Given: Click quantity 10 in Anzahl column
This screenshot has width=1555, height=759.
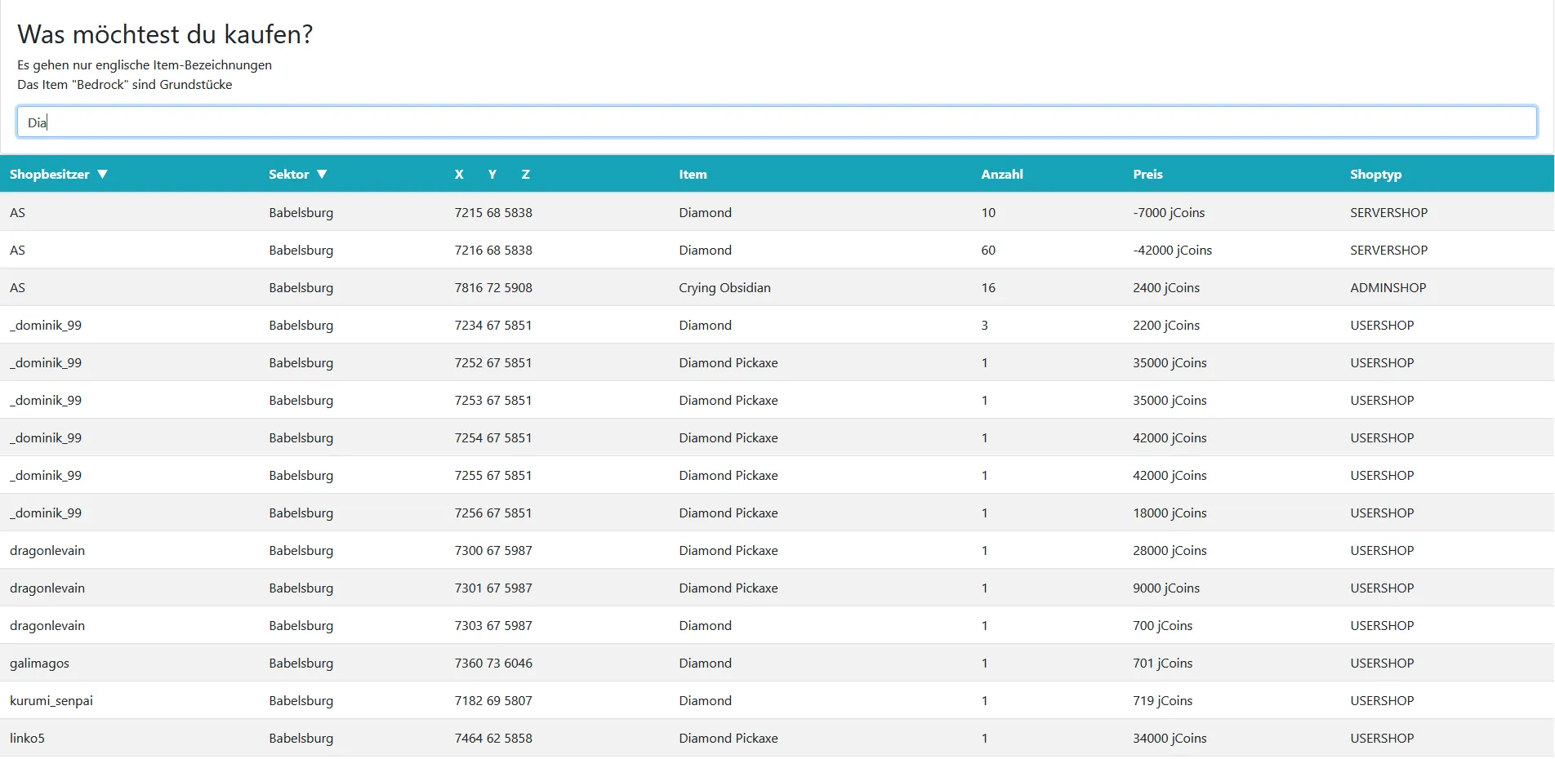Looking at the screenshot, I should point(988,212).
